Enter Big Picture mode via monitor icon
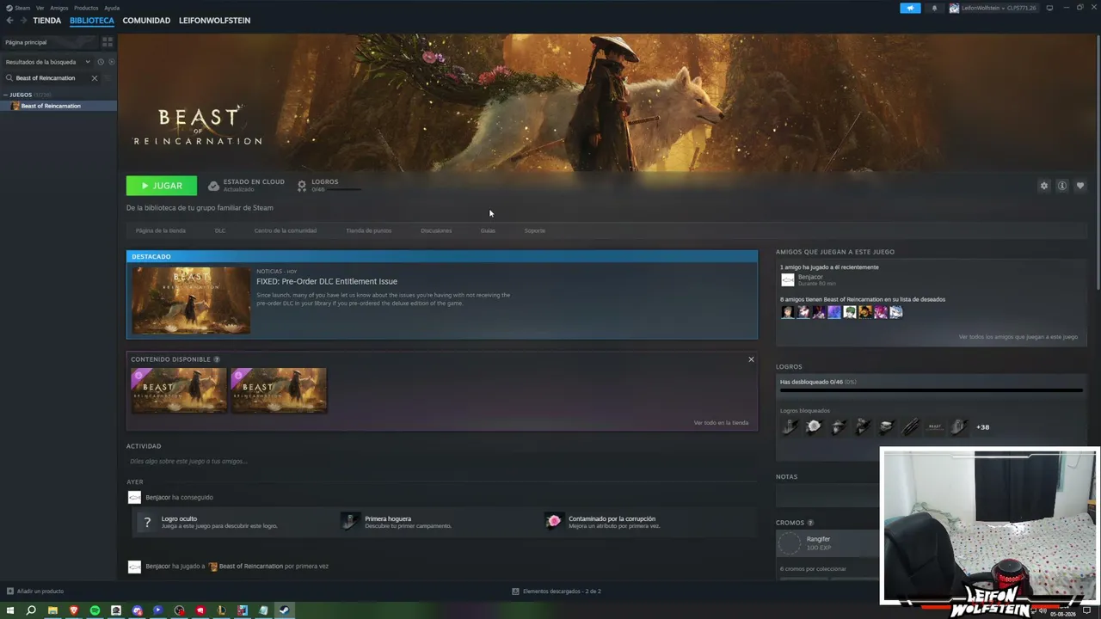Image resolution: width=1101 pixels, height=619 pixels. pos(1049,8)
